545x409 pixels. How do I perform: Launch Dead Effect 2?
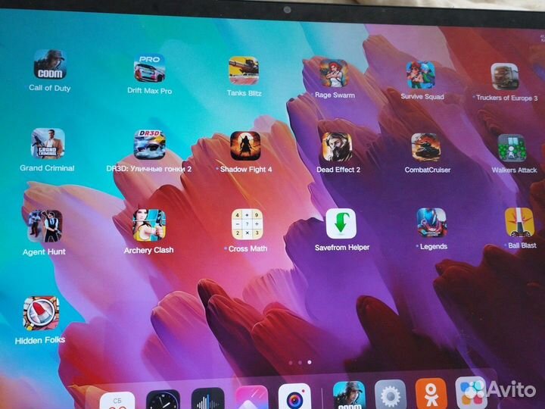[337, 147]
